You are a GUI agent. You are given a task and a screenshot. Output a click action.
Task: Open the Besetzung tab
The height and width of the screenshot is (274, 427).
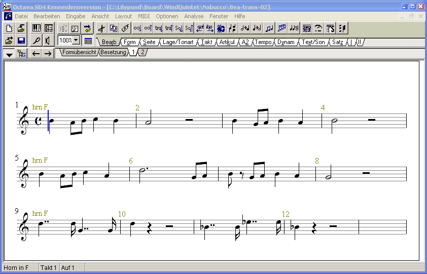113,52
